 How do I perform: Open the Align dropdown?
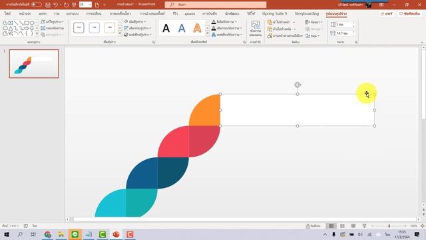(314, 22)
